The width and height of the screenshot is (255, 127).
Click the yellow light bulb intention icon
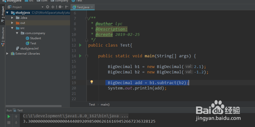tap(92, 82)
